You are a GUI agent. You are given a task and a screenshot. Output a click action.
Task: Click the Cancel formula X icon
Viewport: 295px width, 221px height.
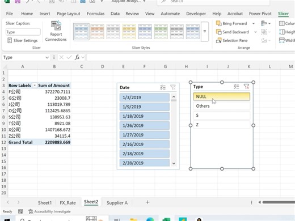61,57
